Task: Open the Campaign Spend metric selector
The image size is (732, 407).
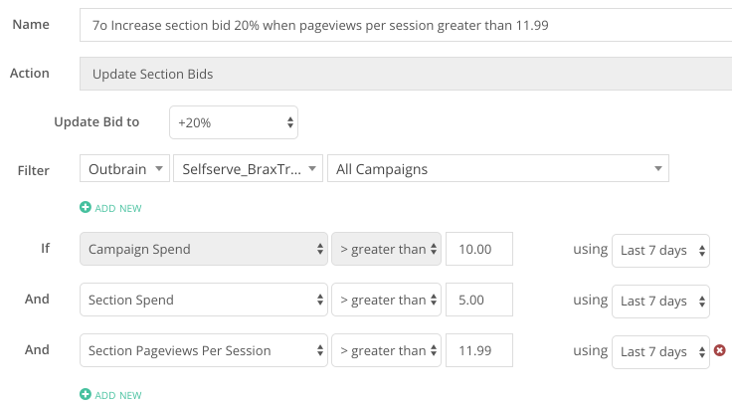Action: coord(204,249)
